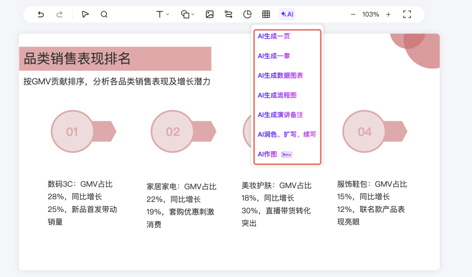Click the 103% zoom level
This screenshot has width=472, height=277.
tap(371, 14)
